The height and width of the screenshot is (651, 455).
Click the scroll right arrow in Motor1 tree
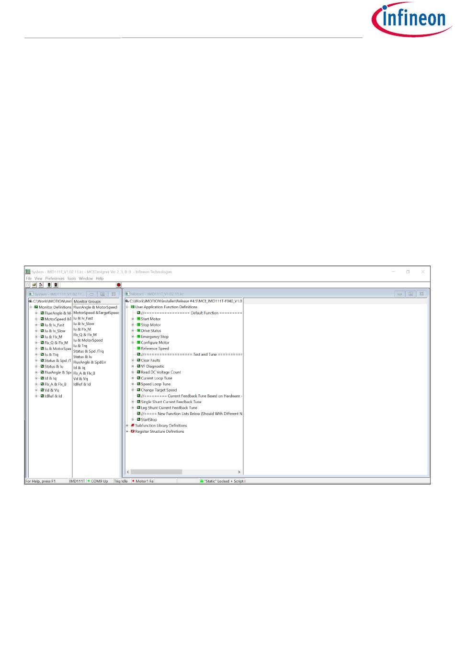pyautogui.click(x=239, y=472)
